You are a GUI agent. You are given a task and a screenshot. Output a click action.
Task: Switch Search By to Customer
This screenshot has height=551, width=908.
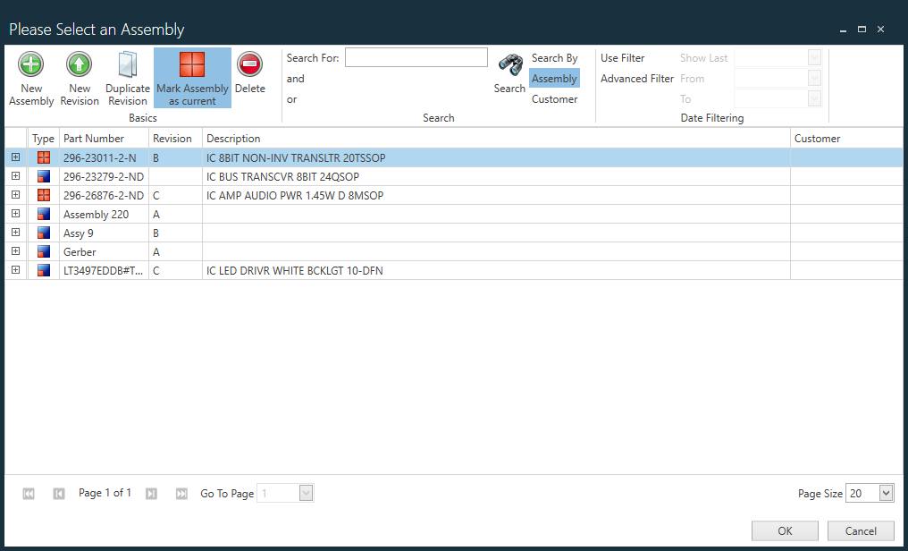pos(554,98)
